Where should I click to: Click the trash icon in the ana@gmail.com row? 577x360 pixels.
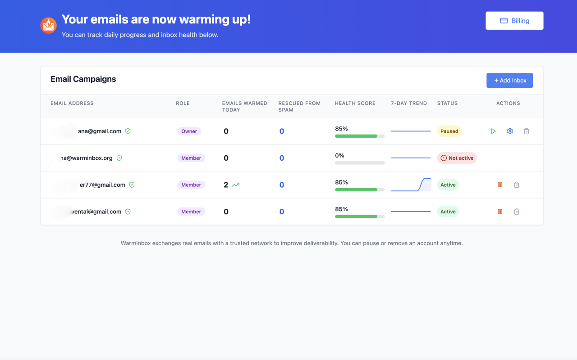coord(527,131)
